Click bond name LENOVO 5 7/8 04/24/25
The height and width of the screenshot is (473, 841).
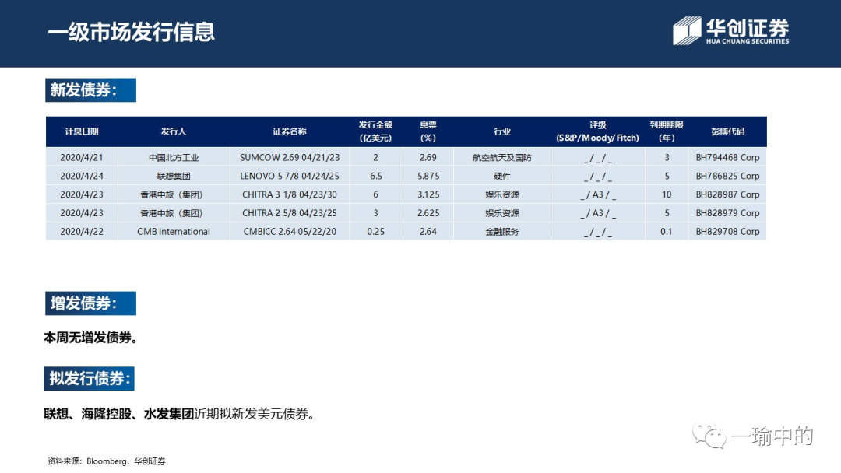(x=290, y=176)
